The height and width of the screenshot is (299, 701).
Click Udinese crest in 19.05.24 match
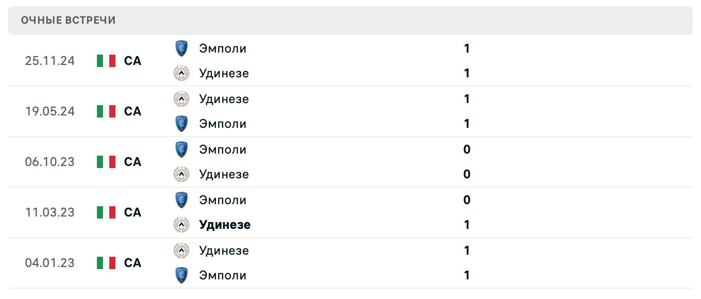point(181,99)
